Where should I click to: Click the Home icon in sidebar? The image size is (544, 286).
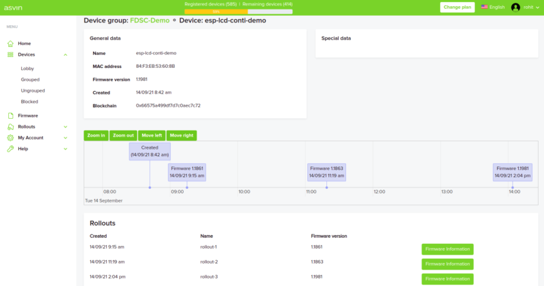point(11,43)
